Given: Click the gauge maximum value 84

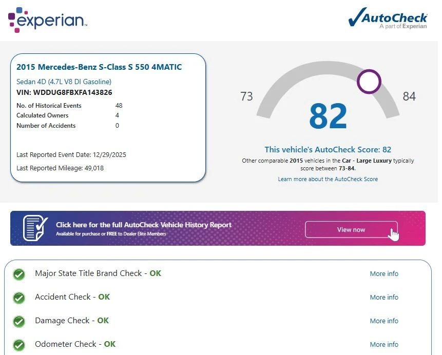Looking at the screenshot, I should 409,96.
